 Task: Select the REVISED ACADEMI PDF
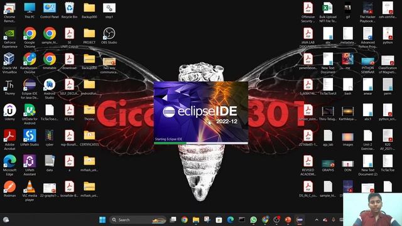point(308,165)
